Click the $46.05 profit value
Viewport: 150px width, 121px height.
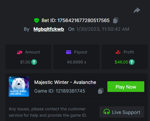coord(121,62)
